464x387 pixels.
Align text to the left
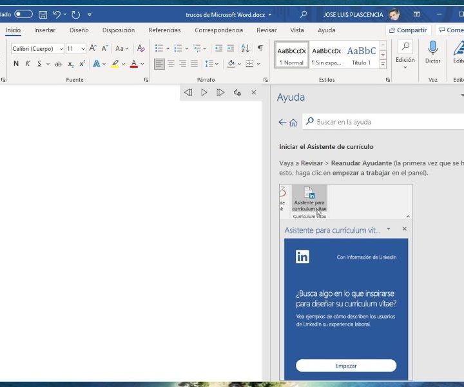pyautogui.click(x=160, y=63)
